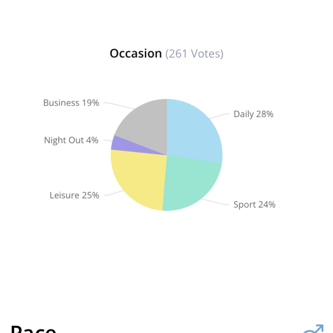Tap the "Business 19%" label
Screen dimensions: 333x333
[71, 103]
